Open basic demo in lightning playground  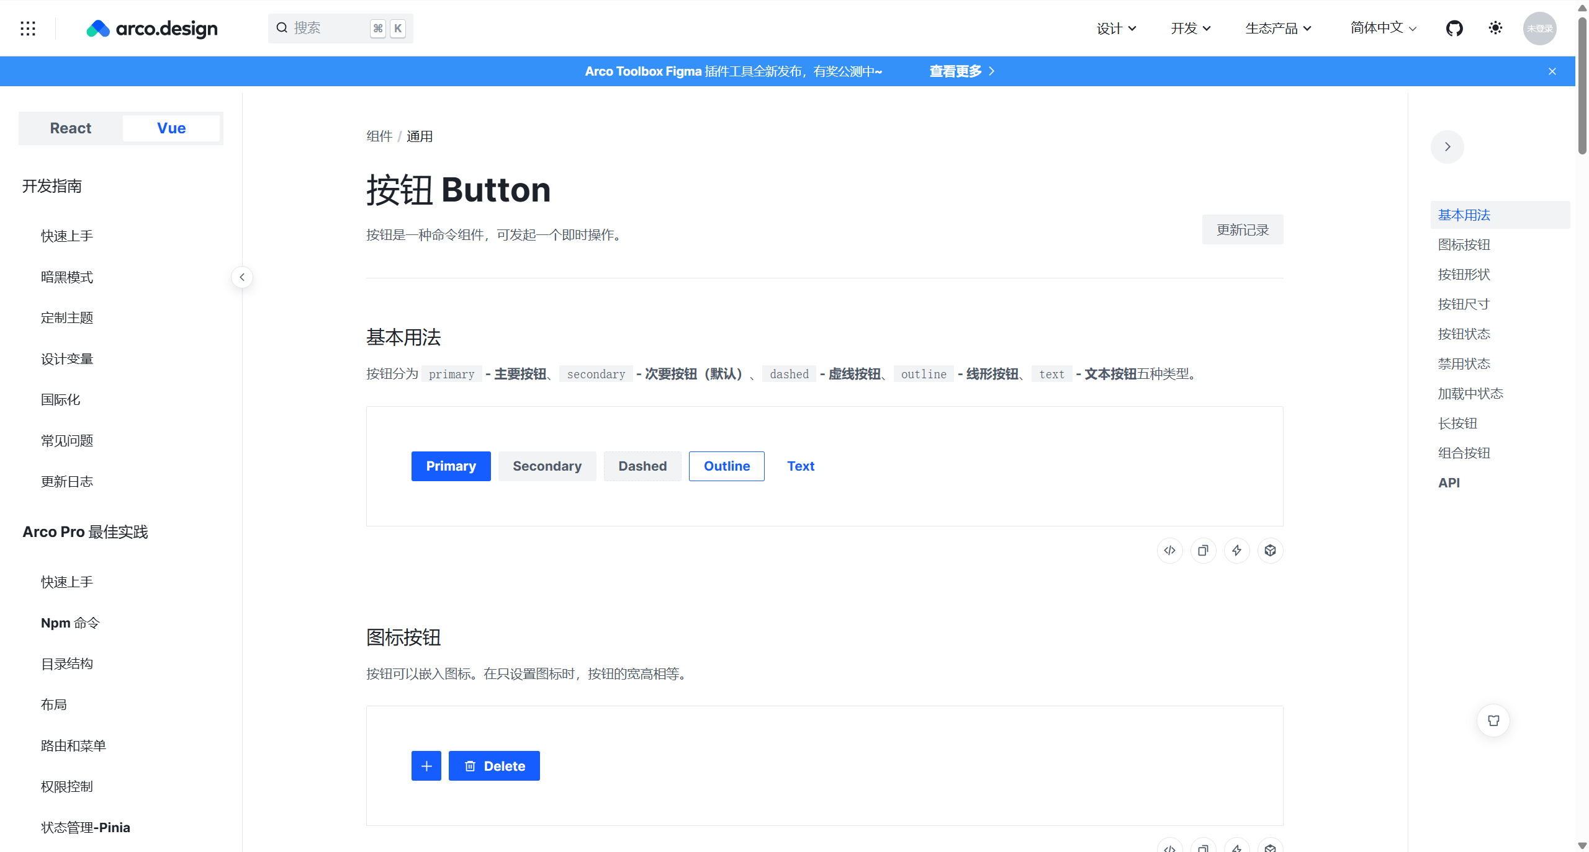pyautogui.click(x=1236, y=551)
